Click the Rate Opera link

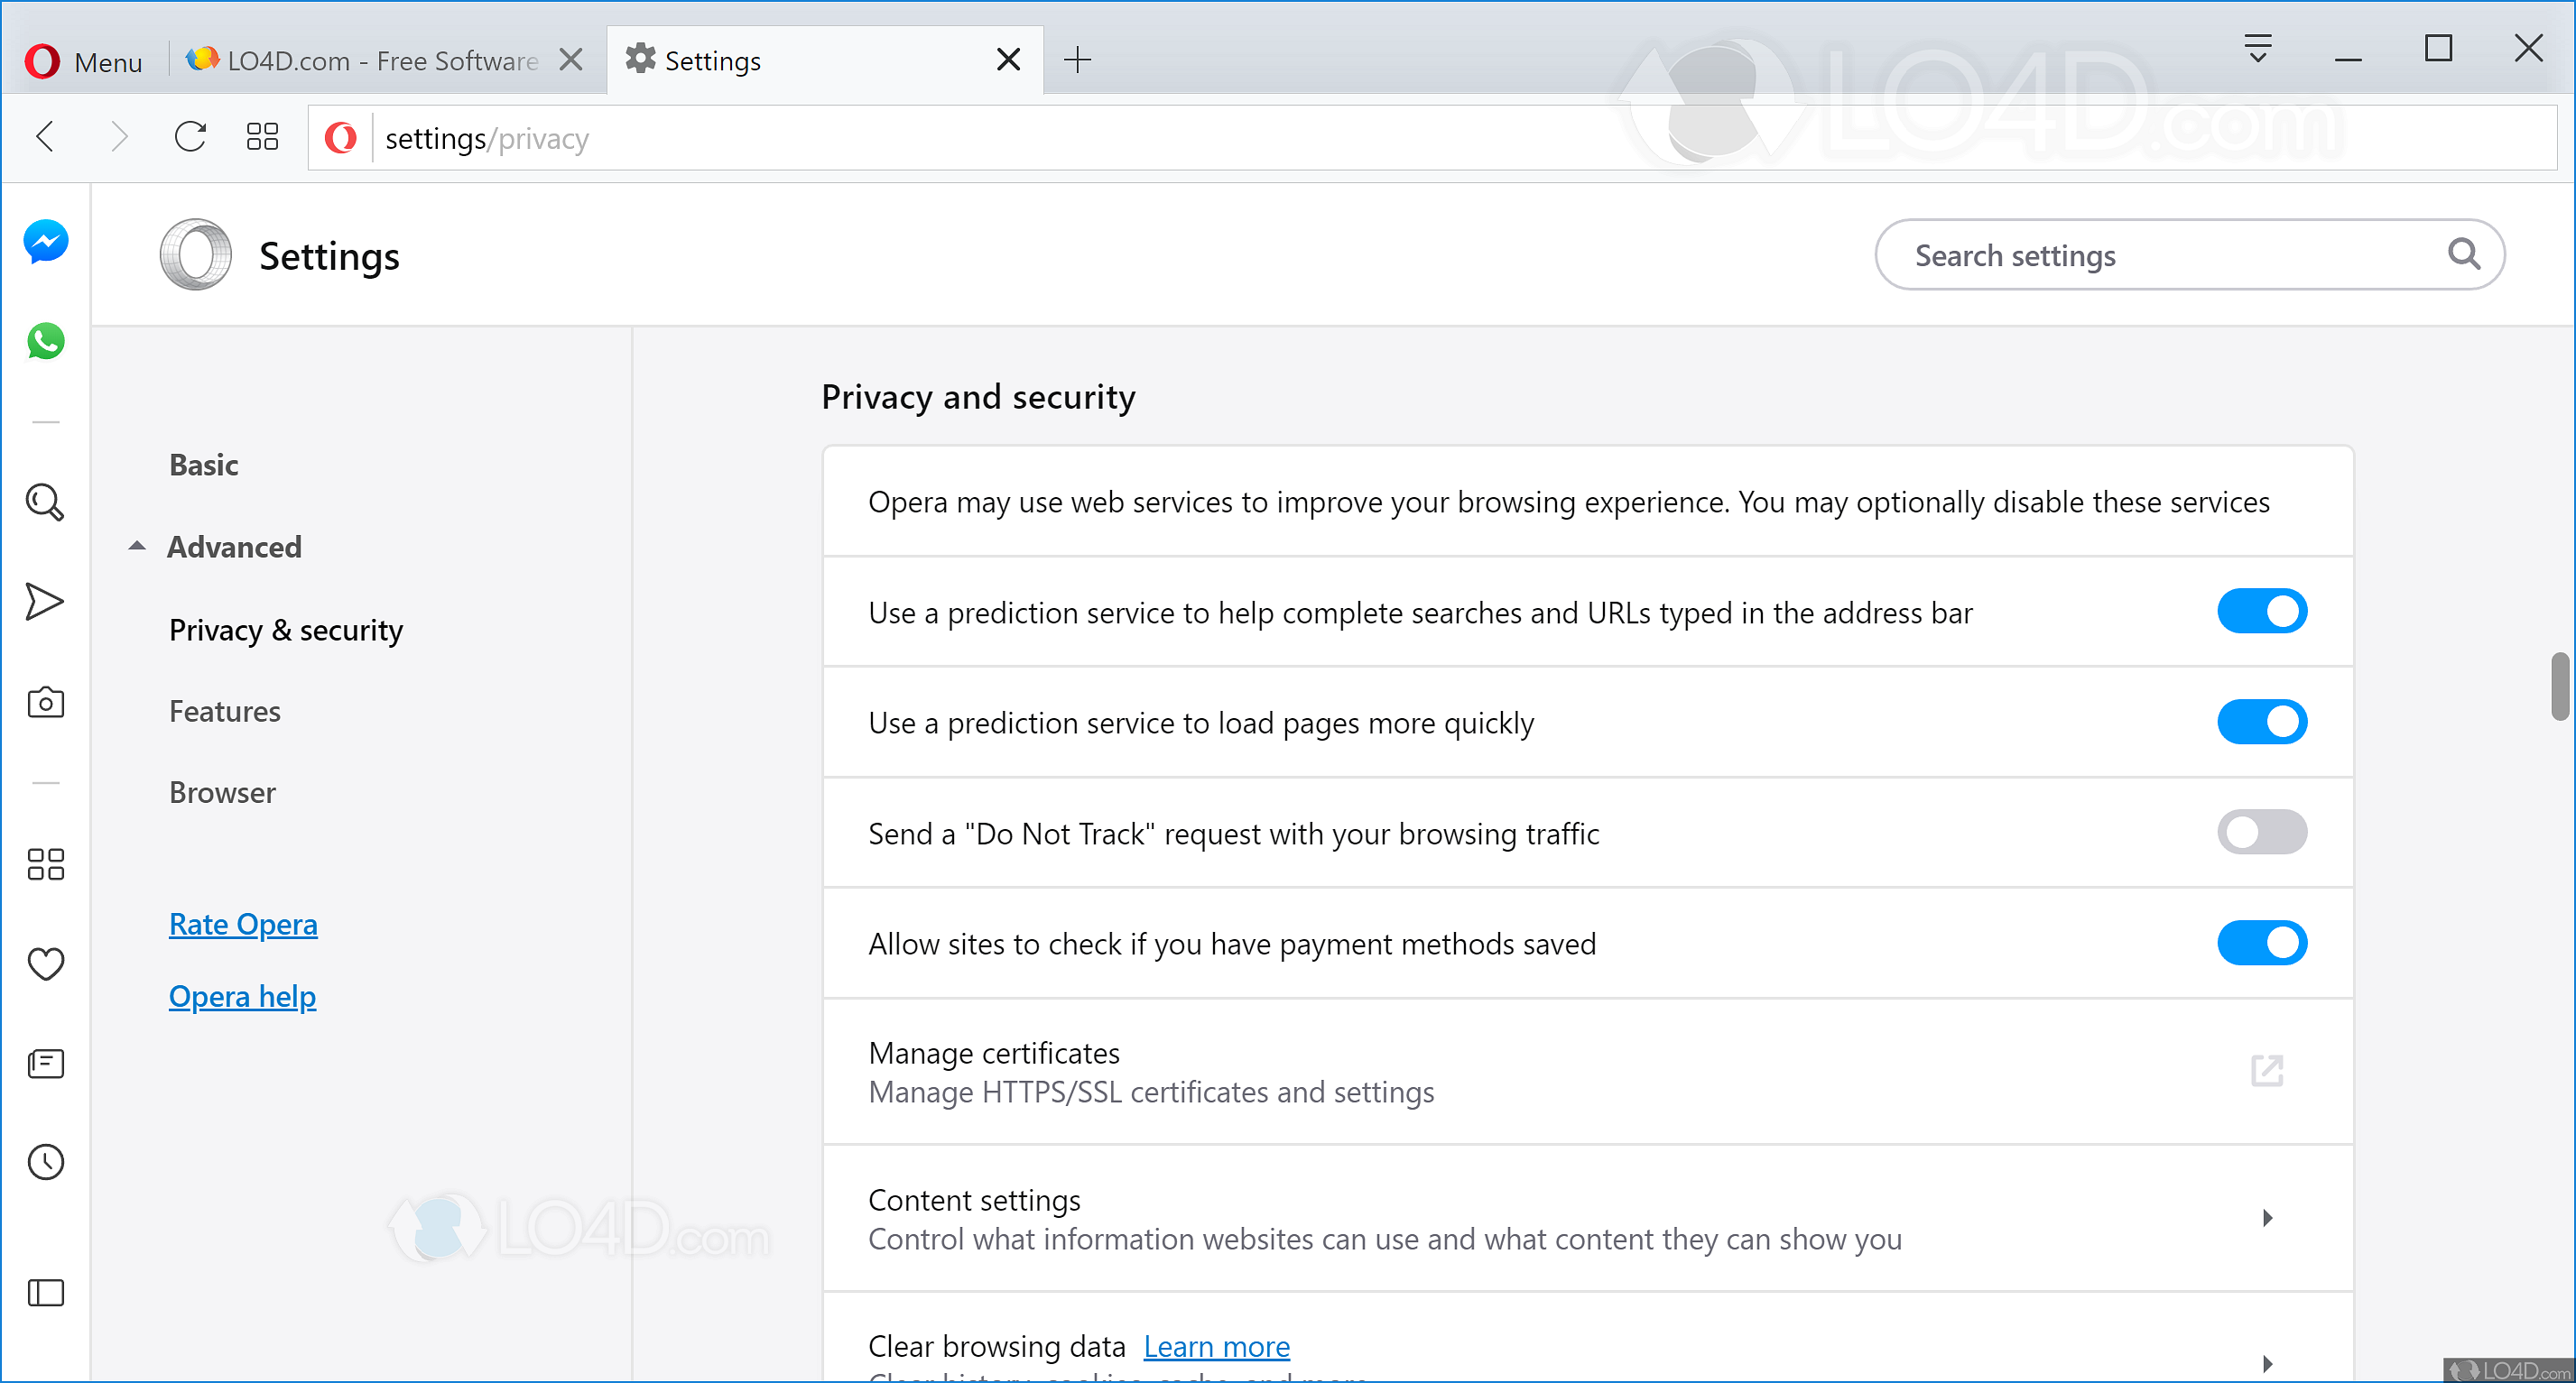tap(243, 925)
